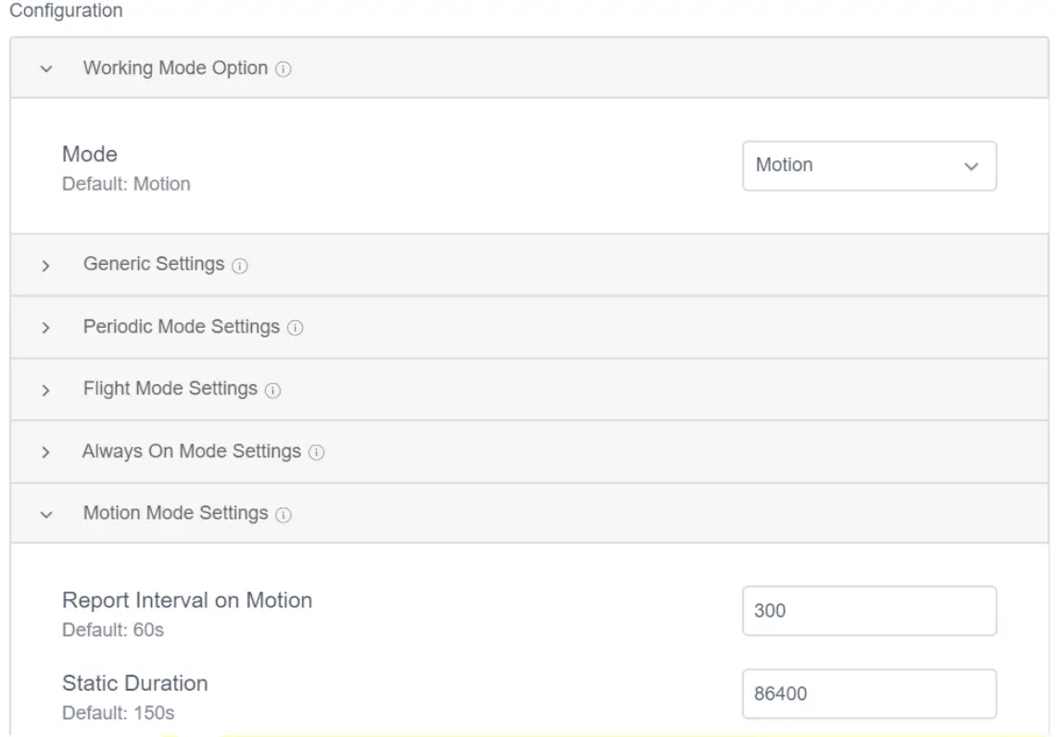Expand the Generic Settings chevron

tap(46, 266)
